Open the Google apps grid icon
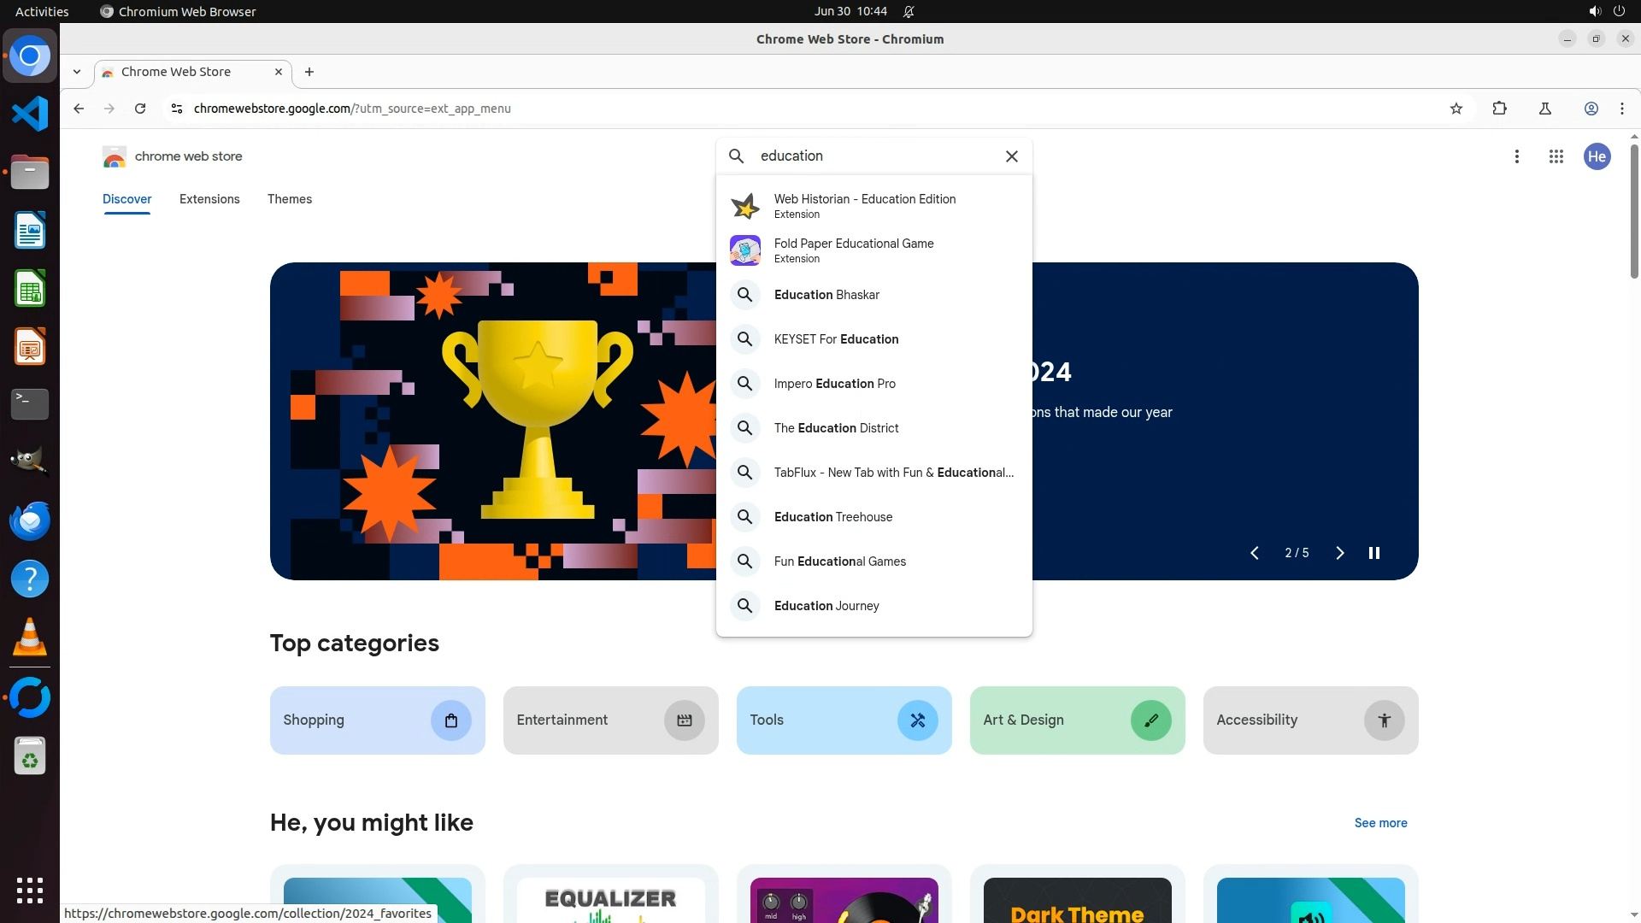This screenshot has width=1641, height=923. [x=1556, y=156]
